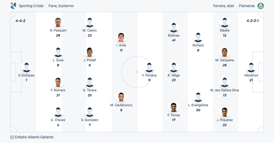This screenshot has width=275, height=144.
Task: Click coach name Ferreira, Abel
Action: point(223,6)
